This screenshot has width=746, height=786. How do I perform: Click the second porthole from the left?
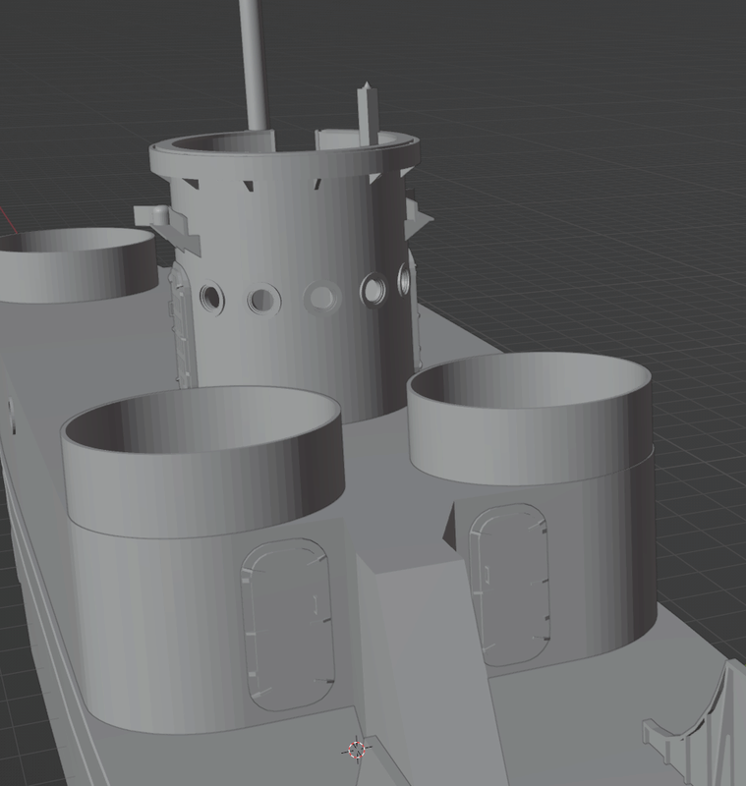263,298
